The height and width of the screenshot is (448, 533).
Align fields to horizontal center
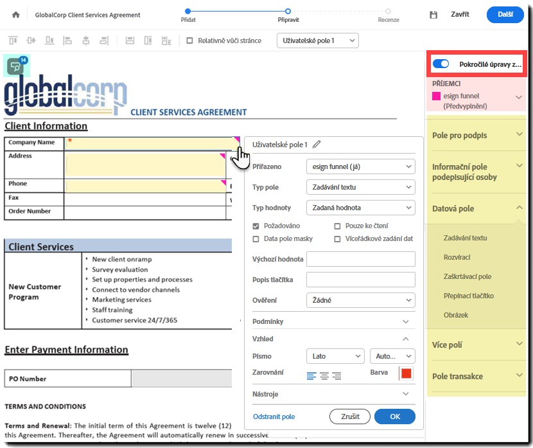click(x=86, y=40)
